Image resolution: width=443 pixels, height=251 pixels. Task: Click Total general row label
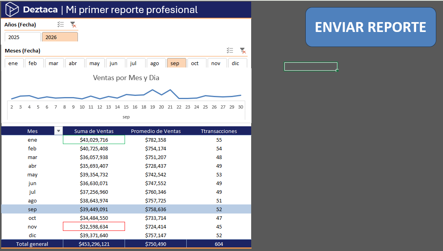coord(32,244)
